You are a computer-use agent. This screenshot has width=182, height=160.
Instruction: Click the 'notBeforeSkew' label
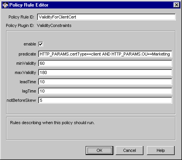(x=21, y=100)
